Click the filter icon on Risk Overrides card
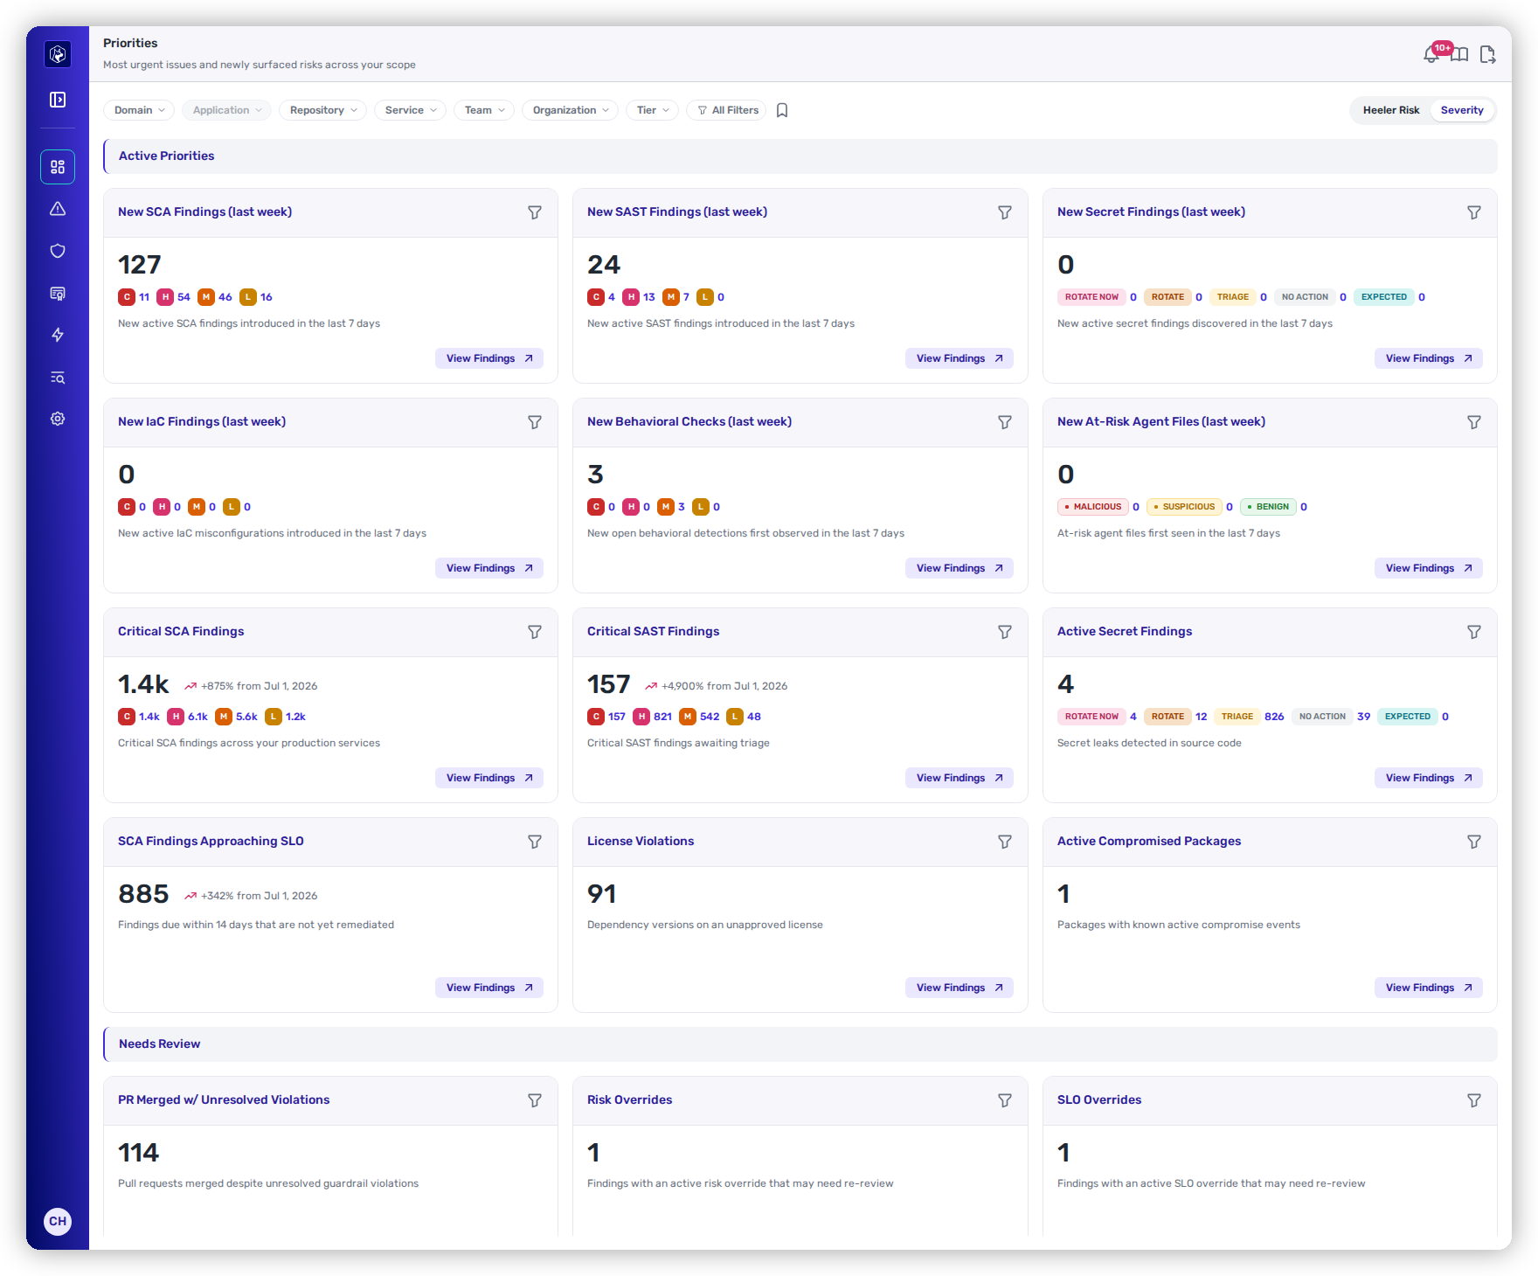1538x1276 pixels. 1005,1100
